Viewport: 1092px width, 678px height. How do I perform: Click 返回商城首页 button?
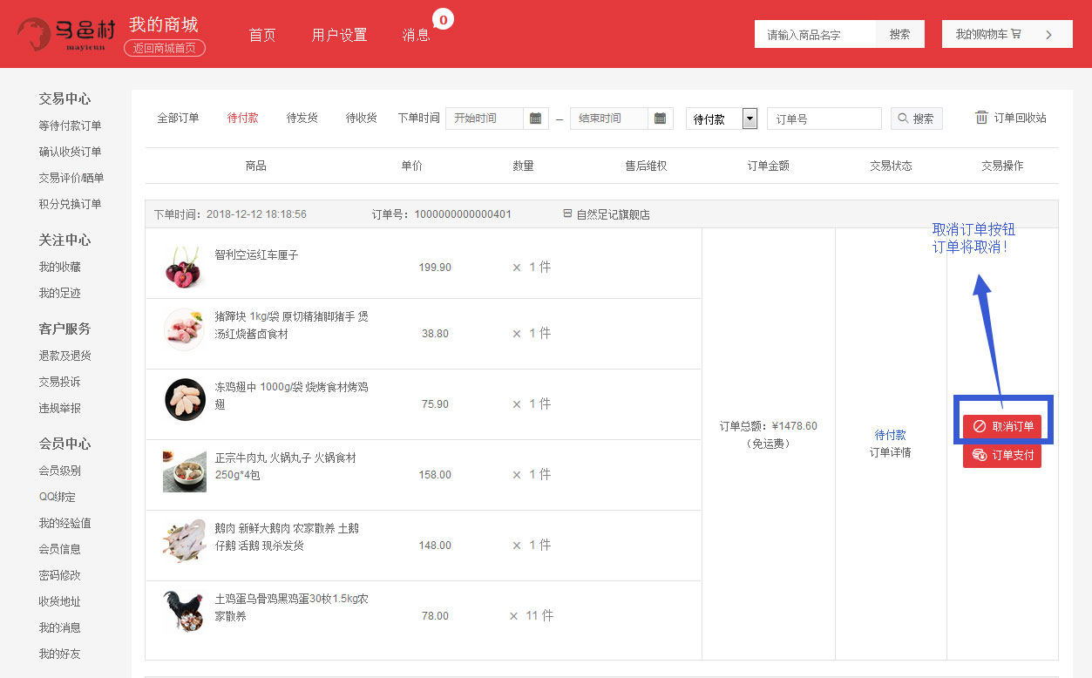[x=165, y=48]
